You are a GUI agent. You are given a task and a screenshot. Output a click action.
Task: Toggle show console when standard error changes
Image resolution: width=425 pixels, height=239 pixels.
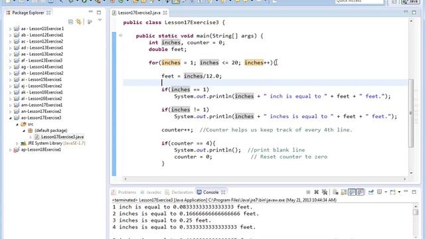pos(360,192)
